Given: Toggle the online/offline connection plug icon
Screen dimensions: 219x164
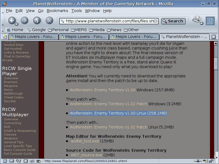Looking at the screenshot, I should pos(197,161).
